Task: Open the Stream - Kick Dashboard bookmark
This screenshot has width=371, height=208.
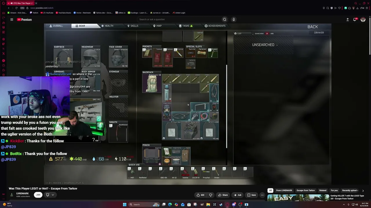Action: click(17, 13)
